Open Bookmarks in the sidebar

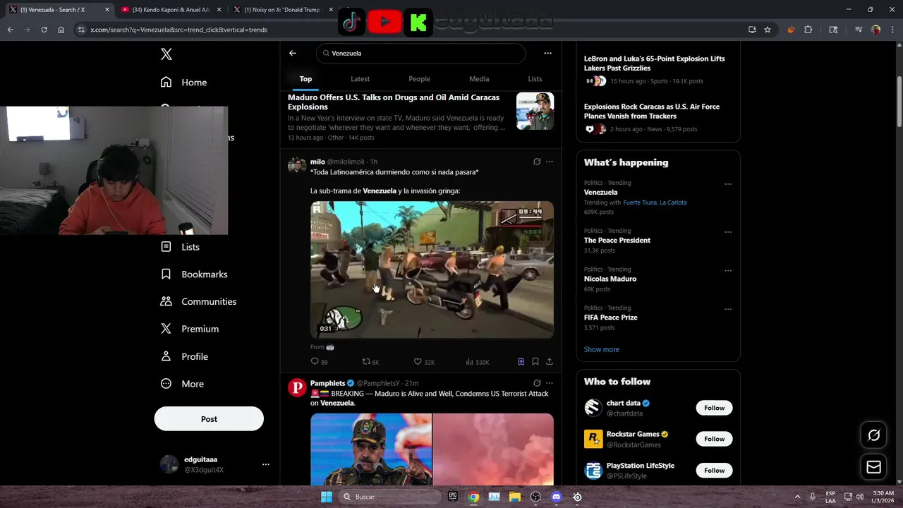194,274
